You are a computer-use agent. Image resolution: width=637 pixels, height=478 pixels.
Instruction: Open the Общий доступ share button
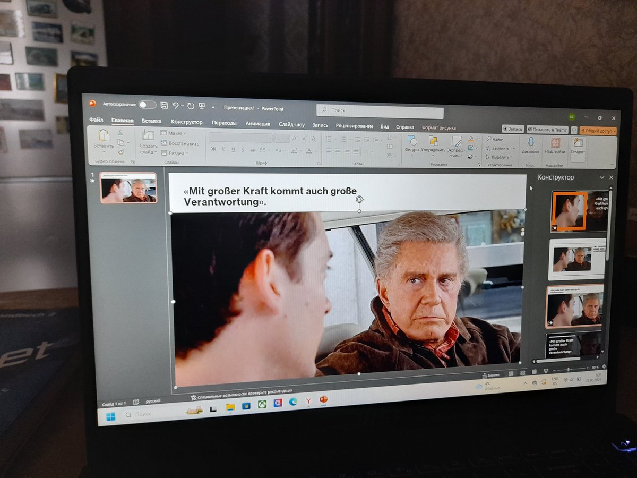[x=598, y=131]
